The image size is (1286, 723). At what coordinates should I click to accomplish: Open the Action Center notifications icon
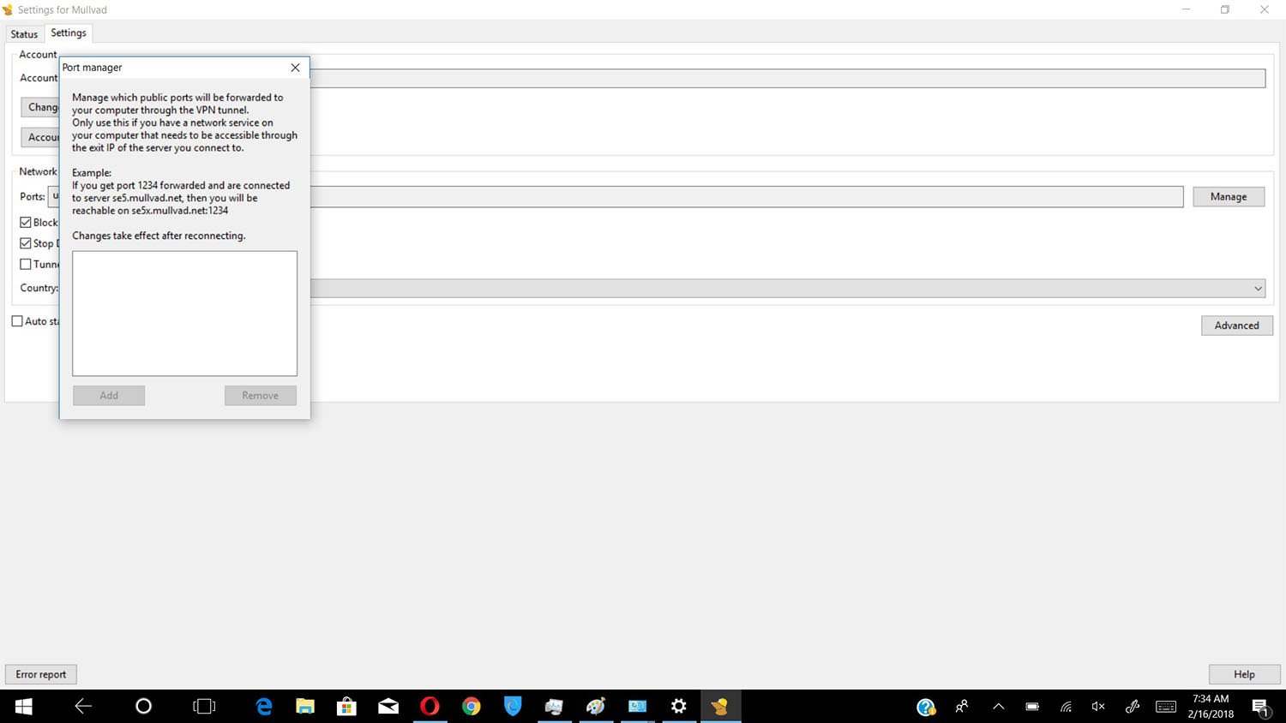(x=1260, y=707)
